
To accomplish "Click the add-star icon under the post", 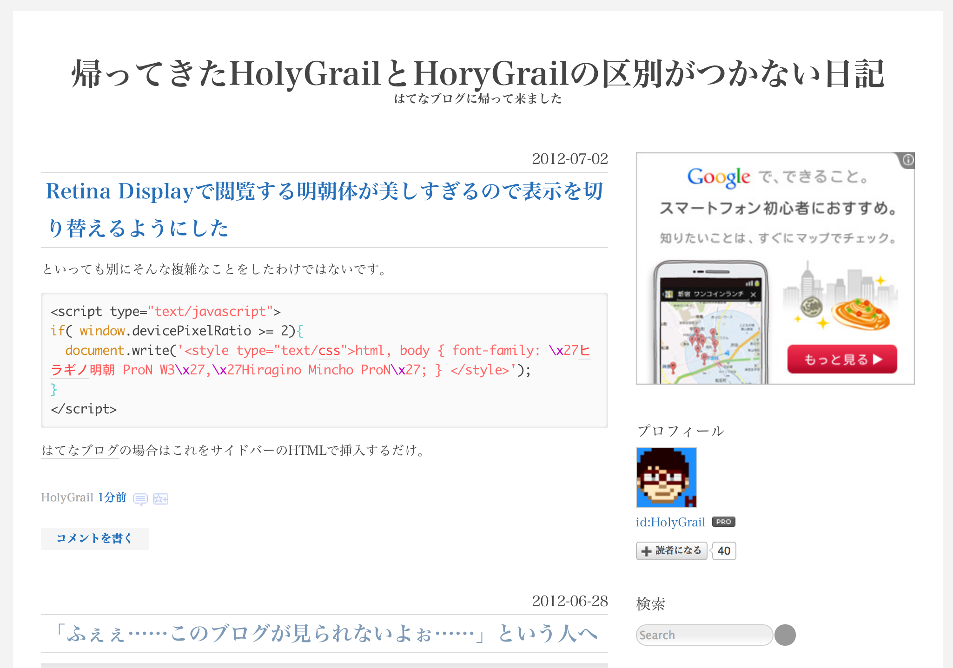I will [x=161, y=498].
